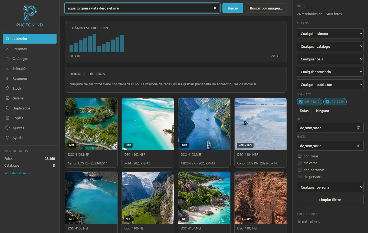Click the Resumen bar chart icon

pyautogui.click(x=8, y=78)
